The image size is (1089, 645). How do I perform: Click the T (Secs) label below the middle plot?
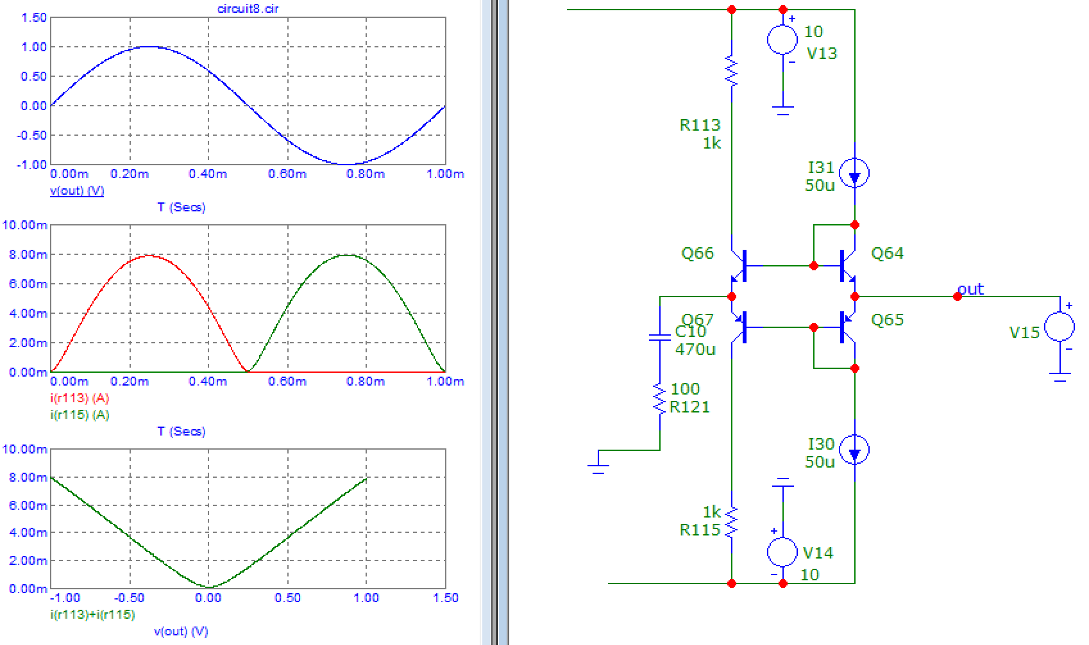(181, 432)
